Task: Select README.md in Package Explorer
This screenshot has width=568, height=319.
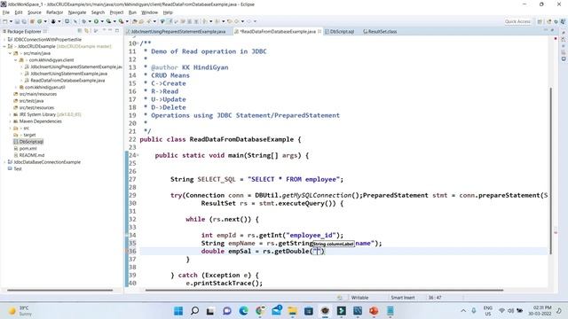Action: [32, 155]
